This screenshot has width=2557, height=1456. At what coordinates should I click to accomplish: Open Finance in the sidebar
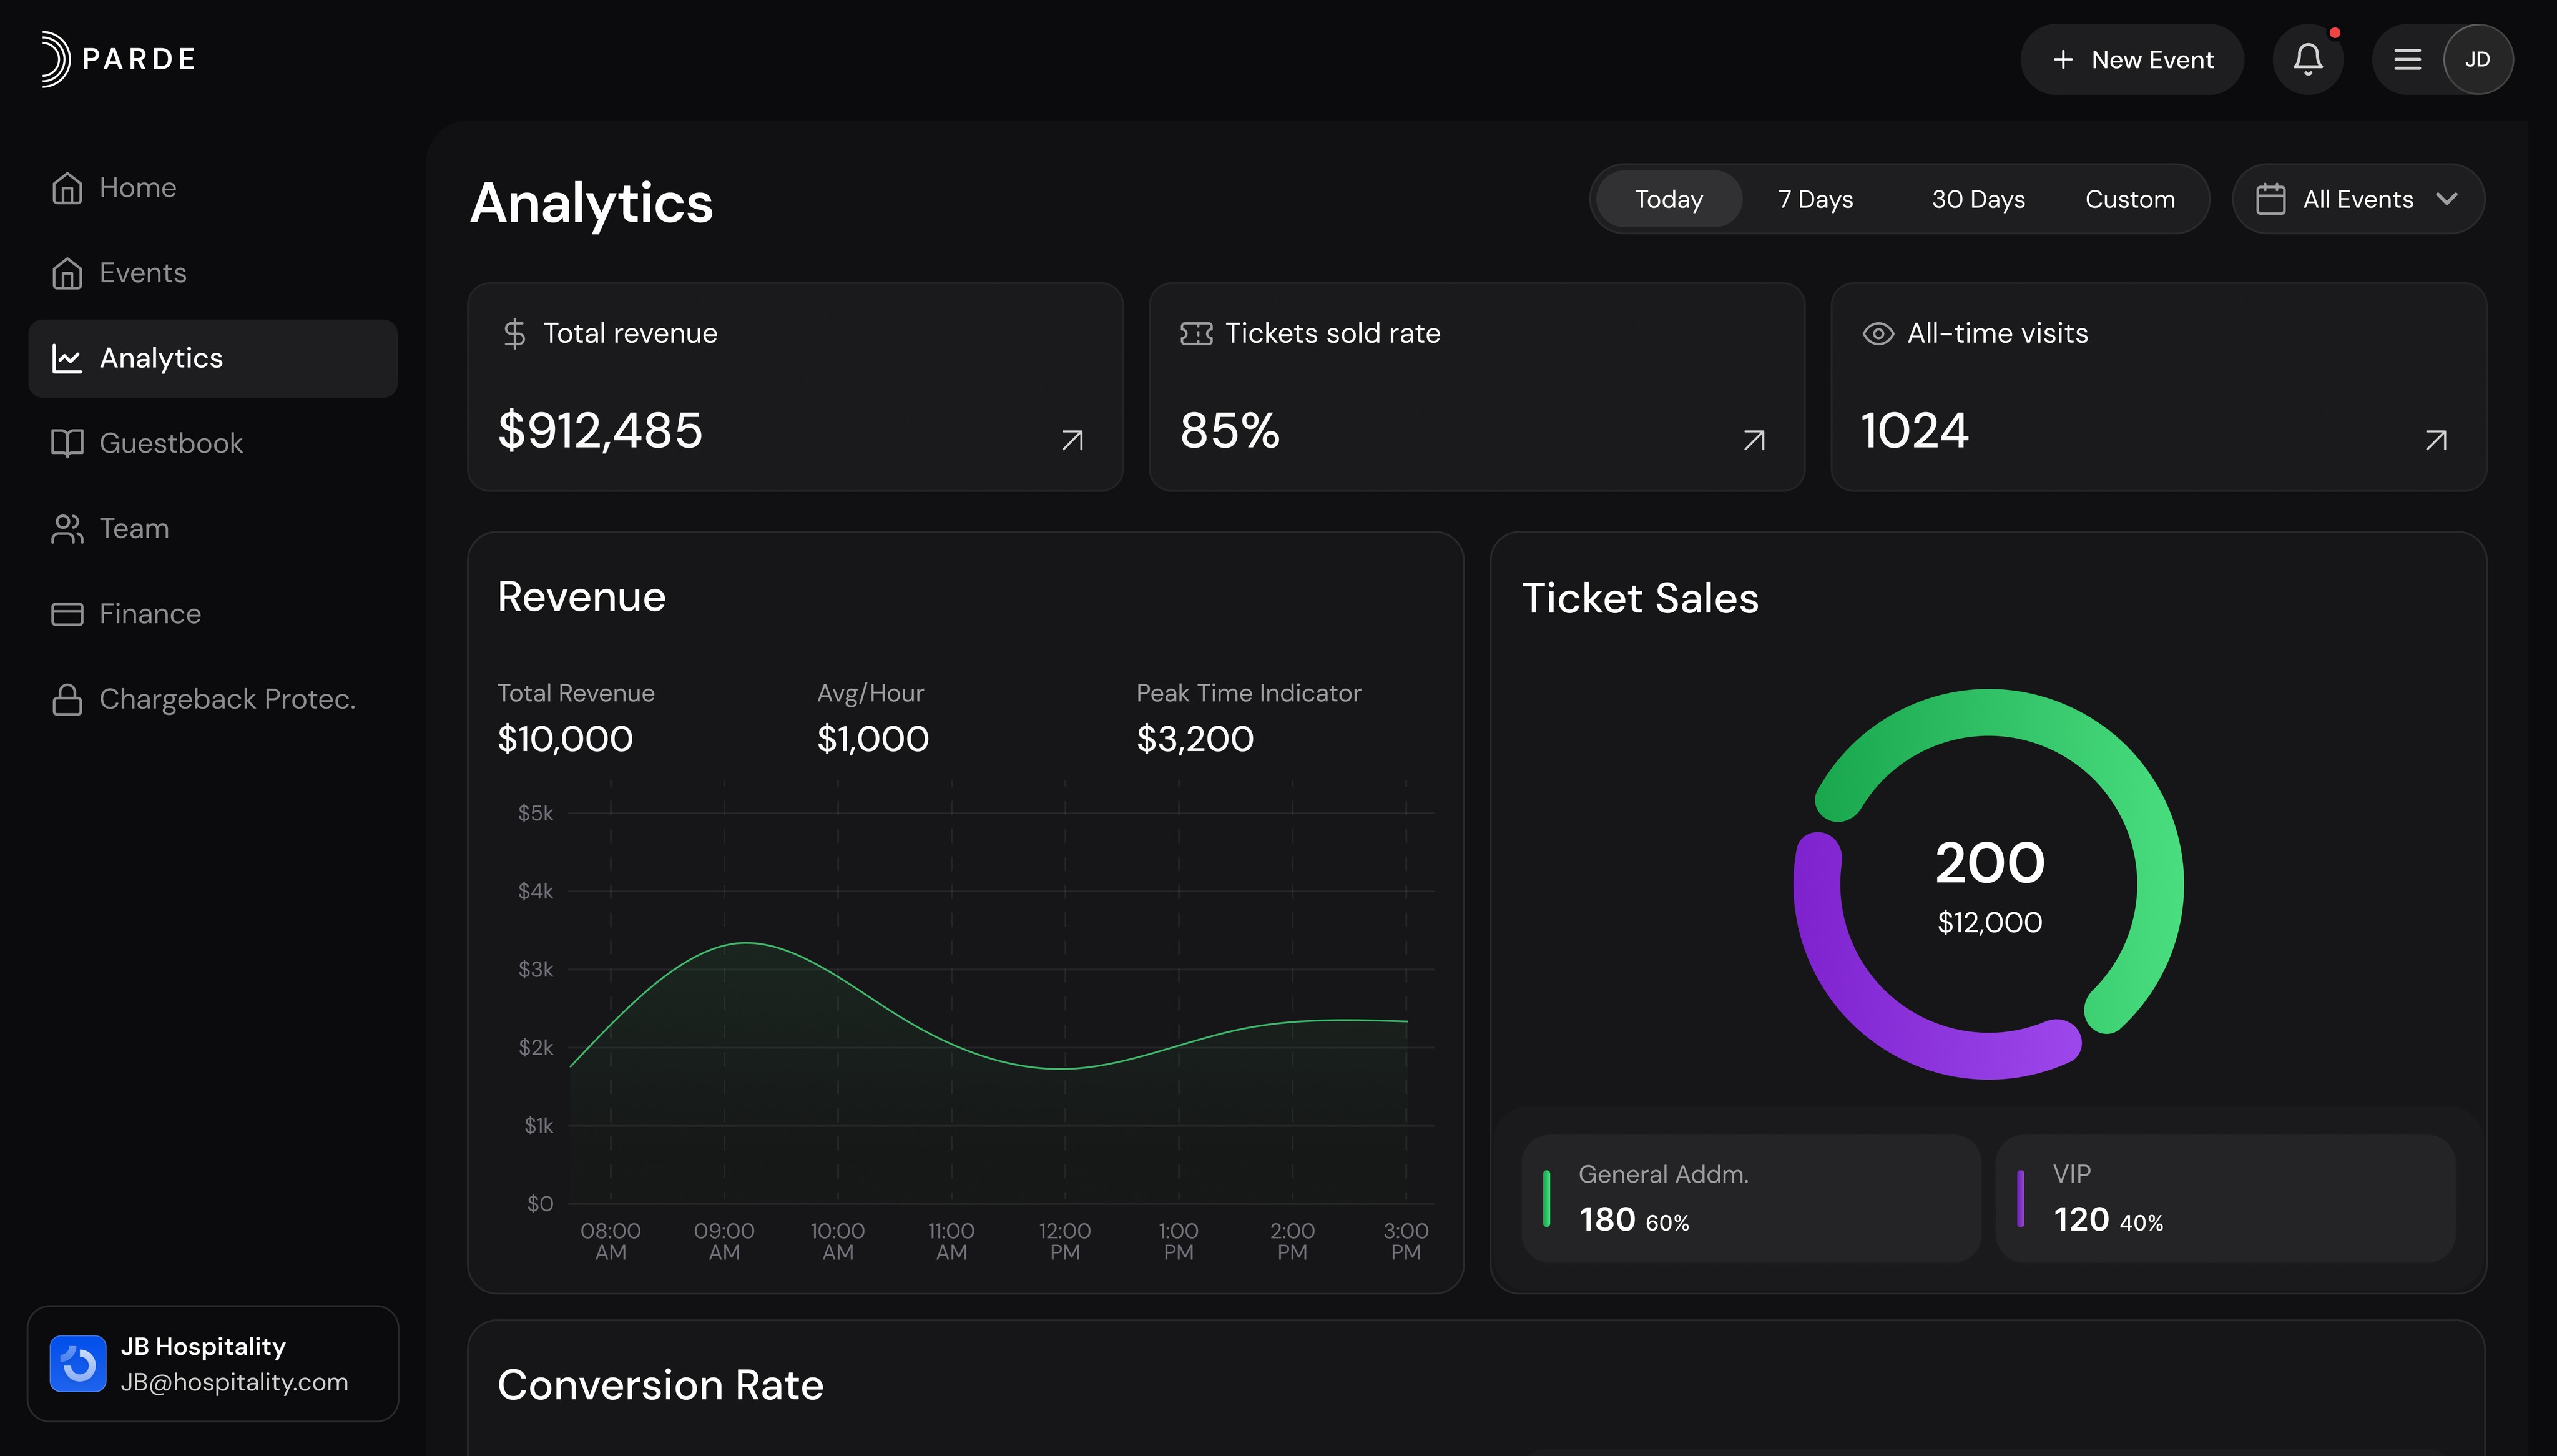pos(150,613)
